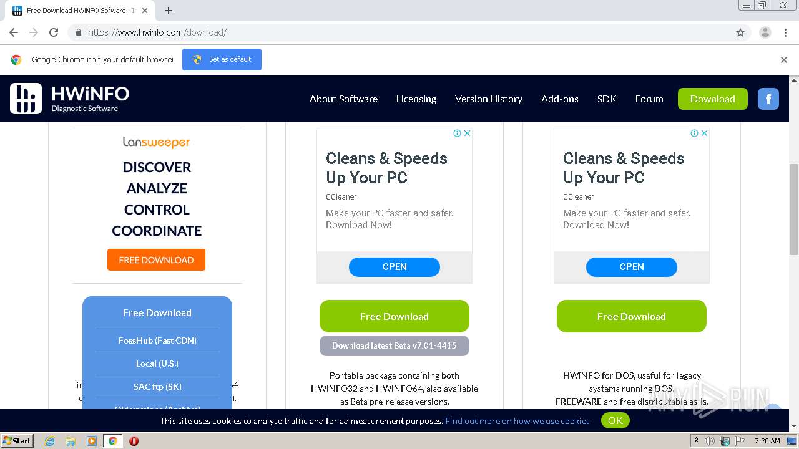Download latest Beta v7.01-4415
The height and width of the screenshot is (449, 799).
[x=395, y=345]
